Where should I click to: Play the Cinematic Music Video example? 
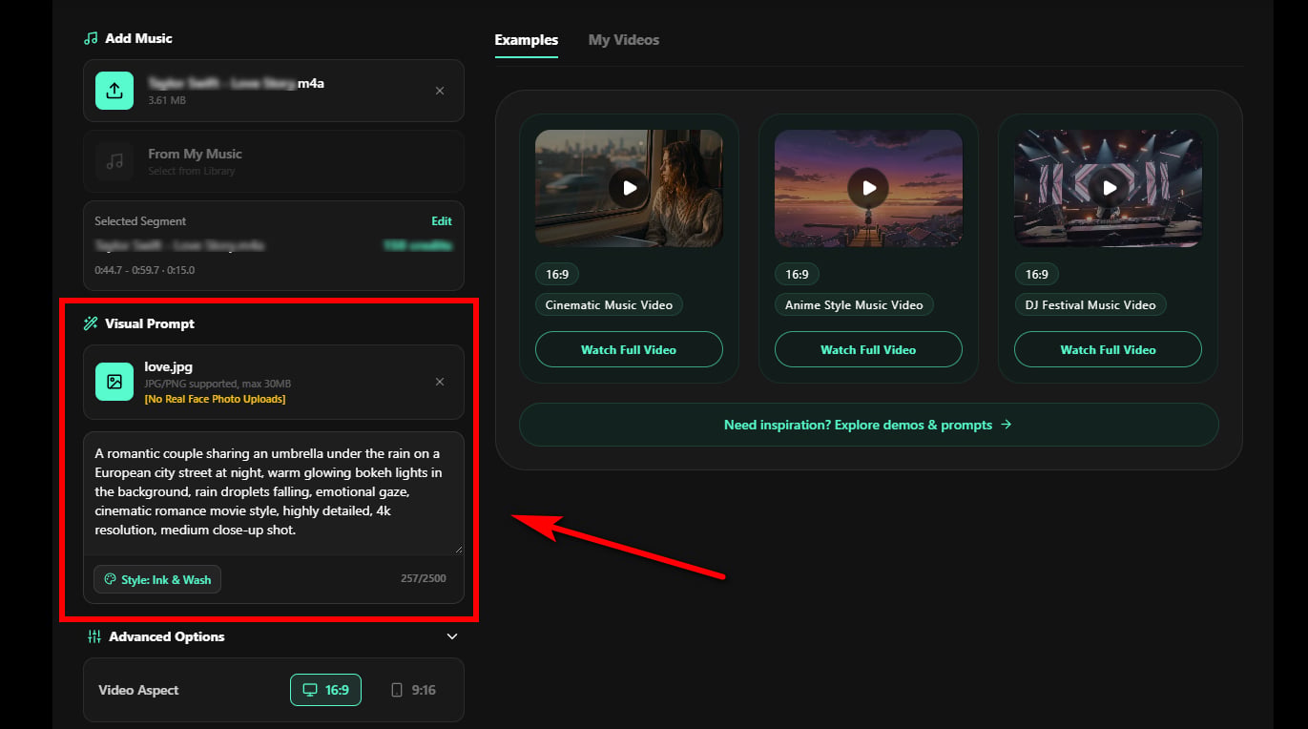click(x=629, y=188)
